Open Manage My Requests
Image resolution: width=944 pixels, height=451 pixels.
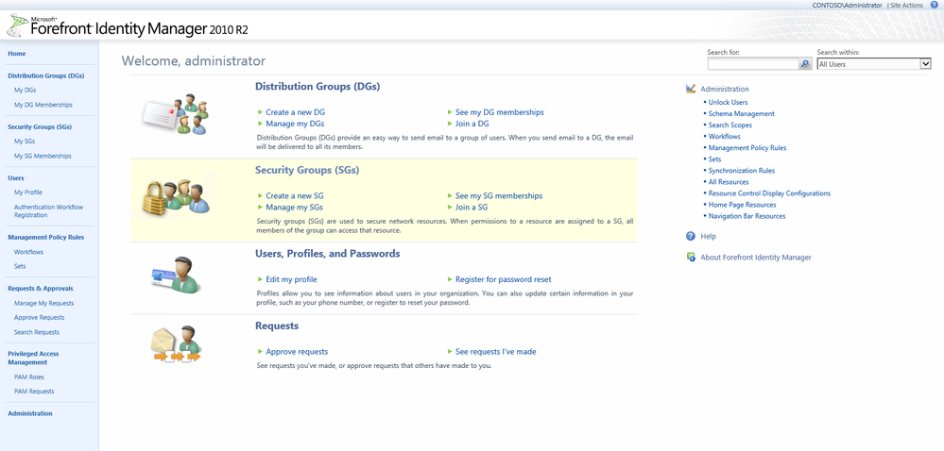coord(44,303)
